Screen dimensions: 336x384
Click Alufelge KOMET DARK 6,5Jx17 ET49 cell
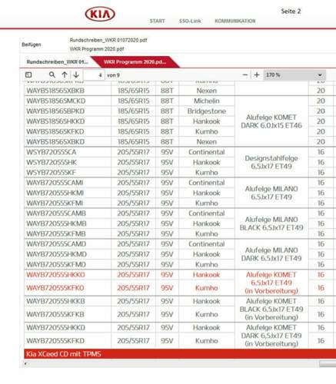tap(271, 336)
